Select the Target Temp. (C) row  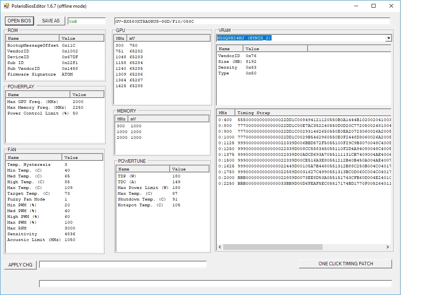point(54,193)
